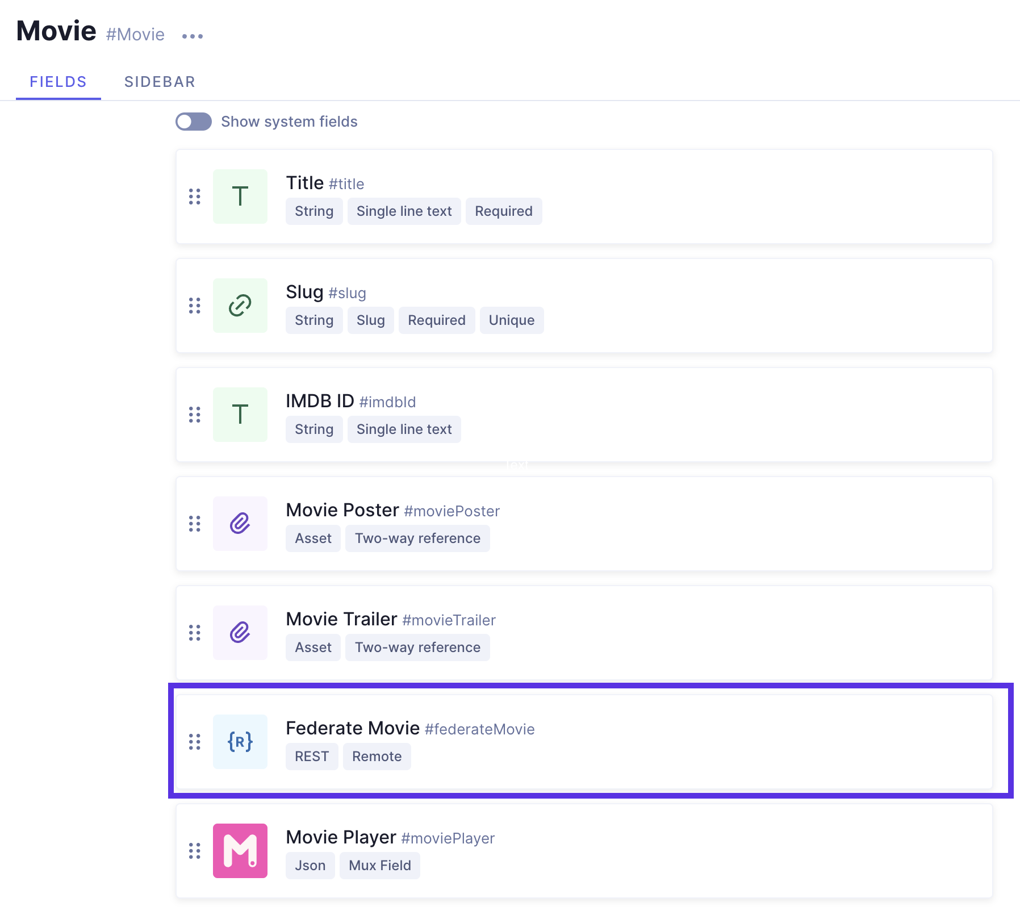Screen dimensions: 1020x919
Task: Select the IMDB ID text field icon
Action: point(240,414)
